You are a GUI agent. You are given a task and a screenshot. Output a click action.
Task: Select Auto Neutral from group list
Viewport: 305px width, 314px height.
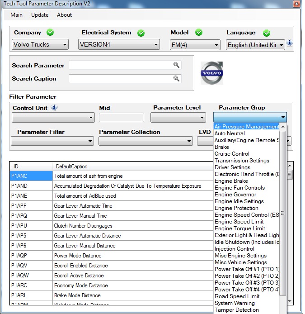pos(246,133)
